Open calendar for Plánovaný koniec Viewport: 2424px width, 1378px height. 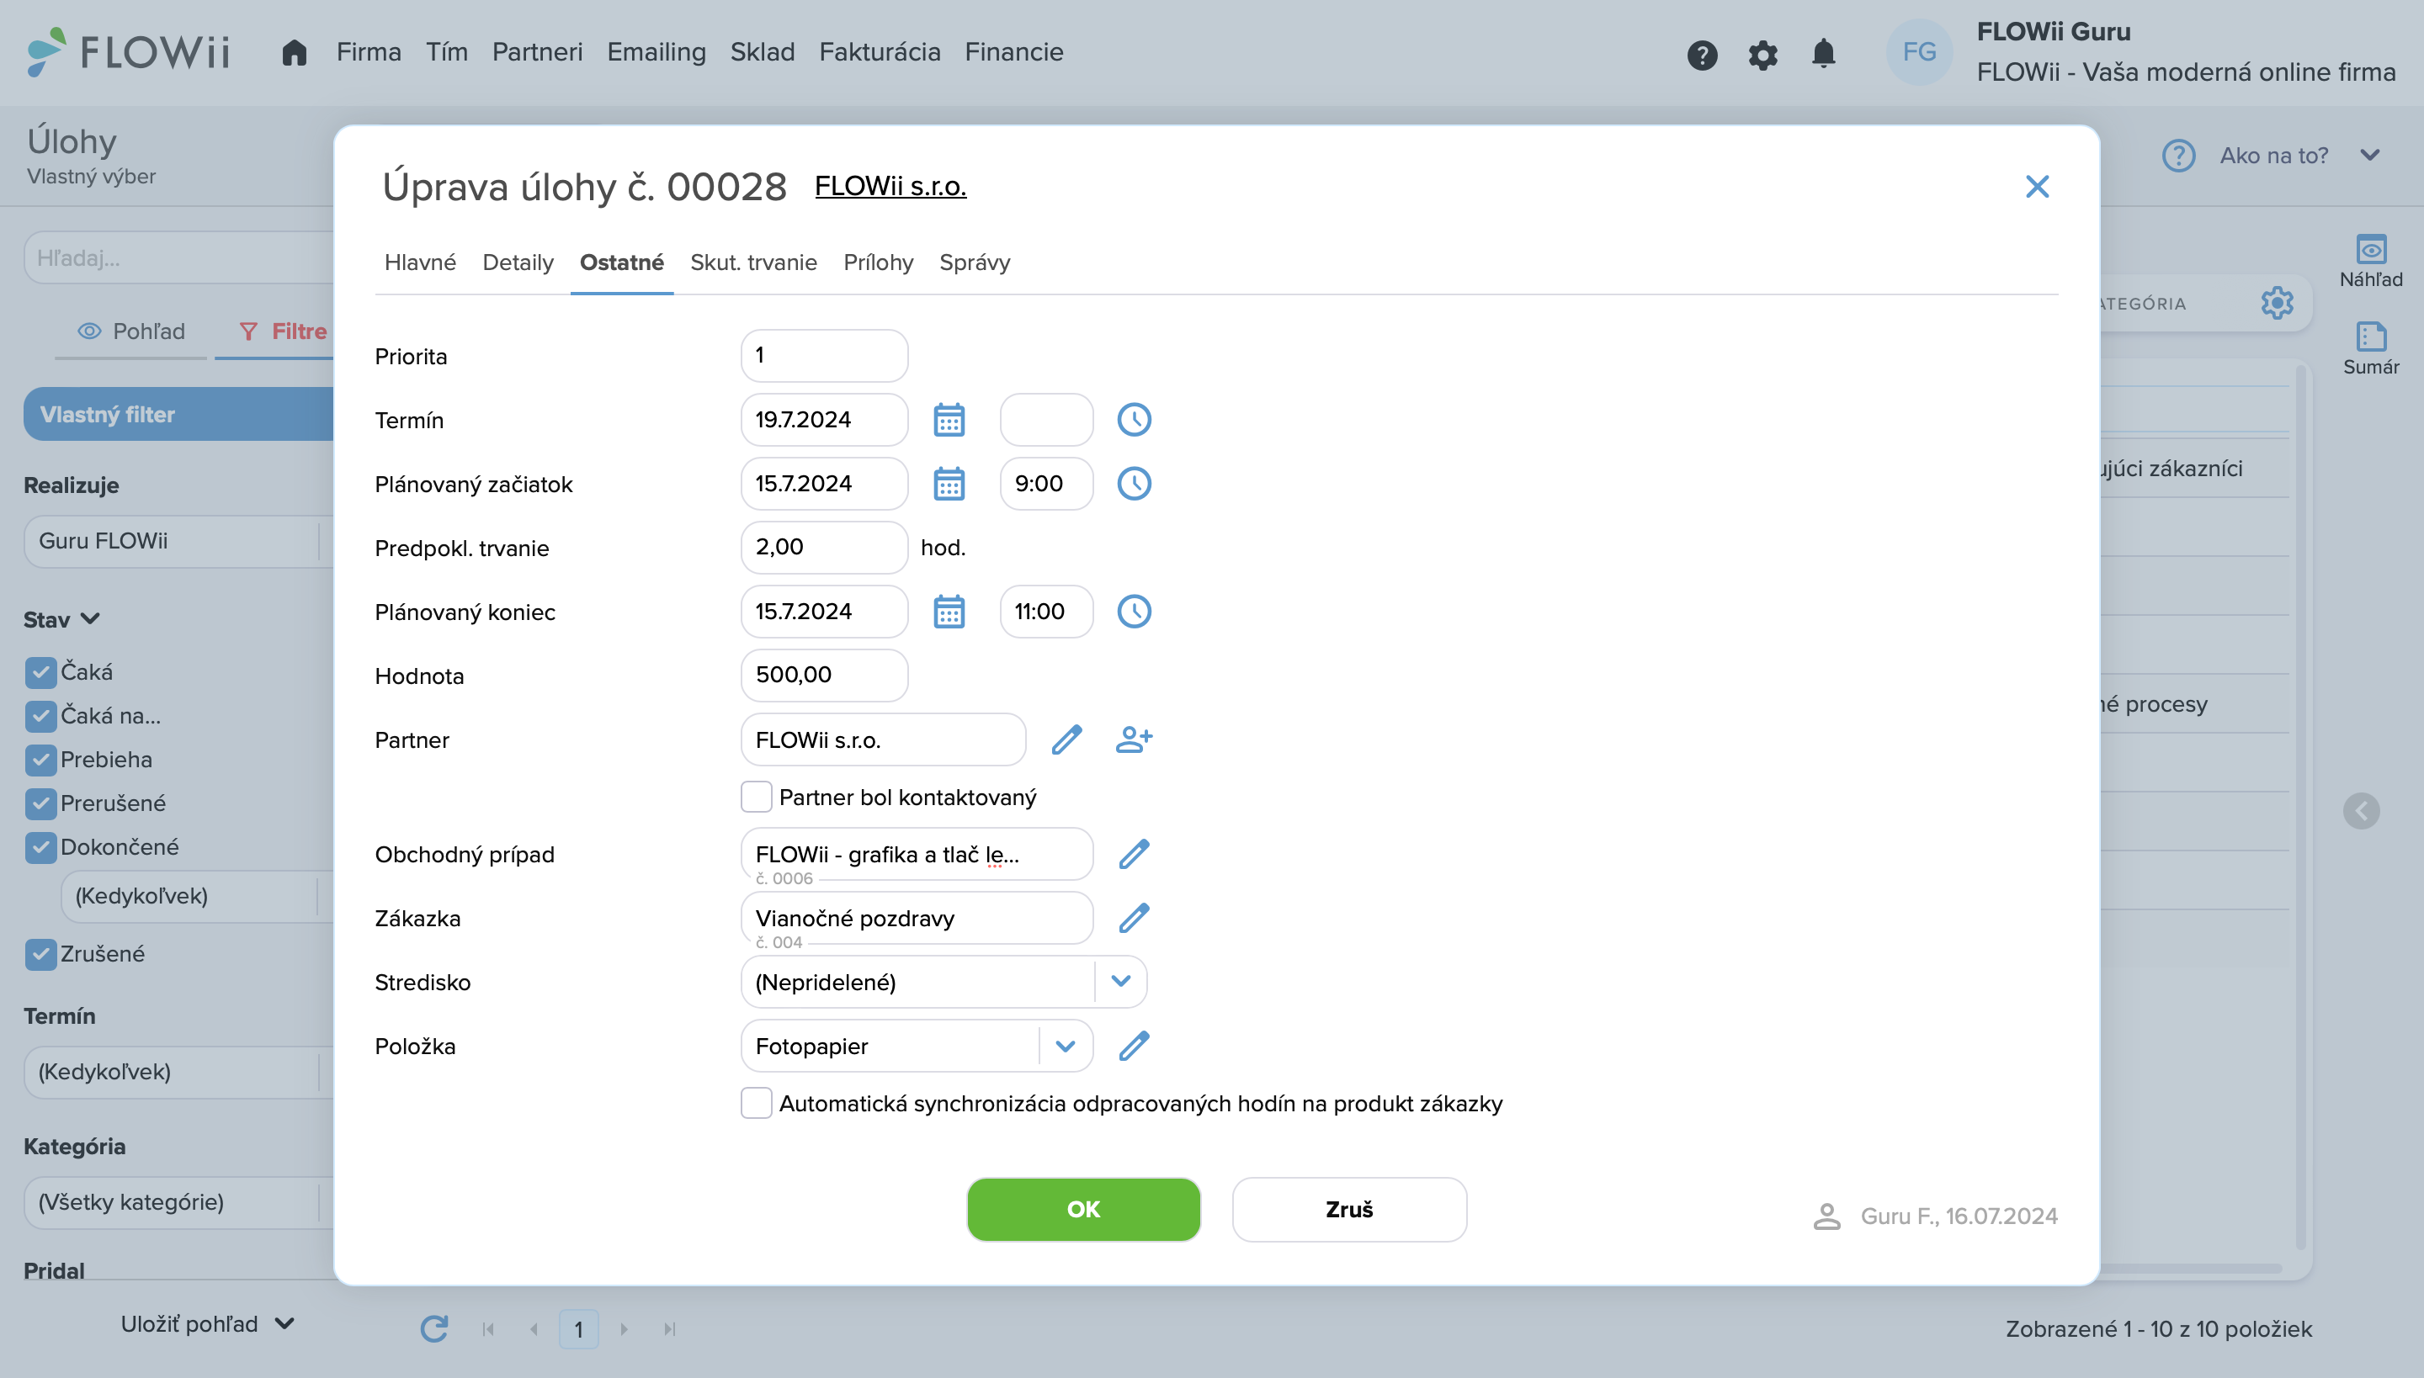[x=949, y=612]
